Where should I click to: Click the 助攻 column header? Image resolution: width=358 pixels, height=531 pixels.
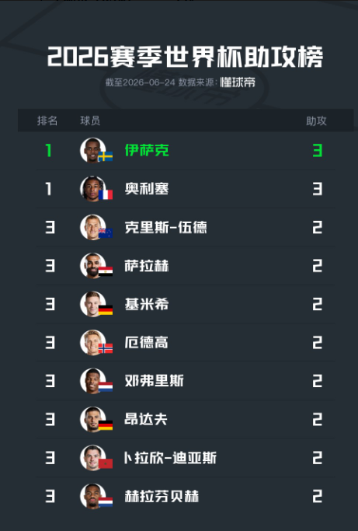[x=316, y=121]
